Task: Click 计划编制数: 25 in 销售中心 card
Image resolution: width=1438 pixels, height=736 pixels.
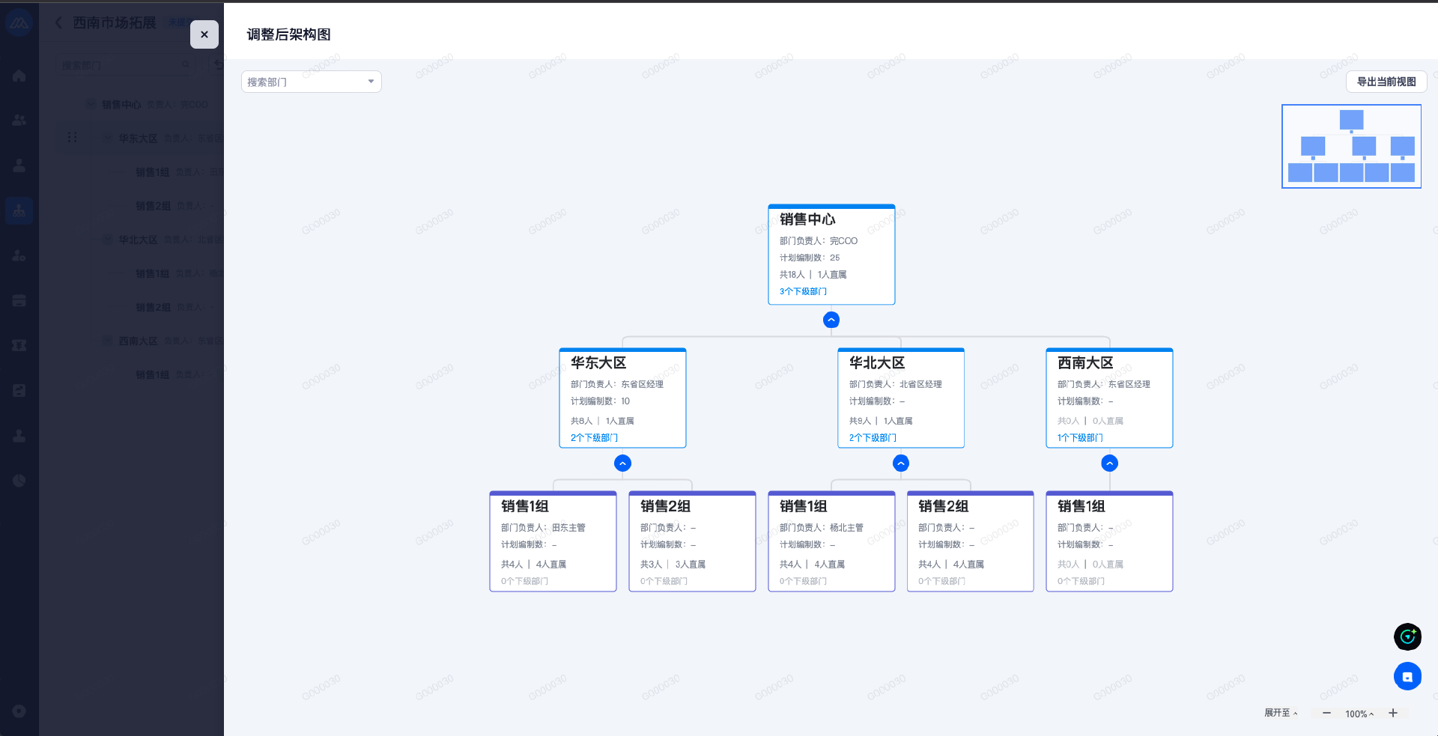Action: pyautogui.click(x=810, y=258)
